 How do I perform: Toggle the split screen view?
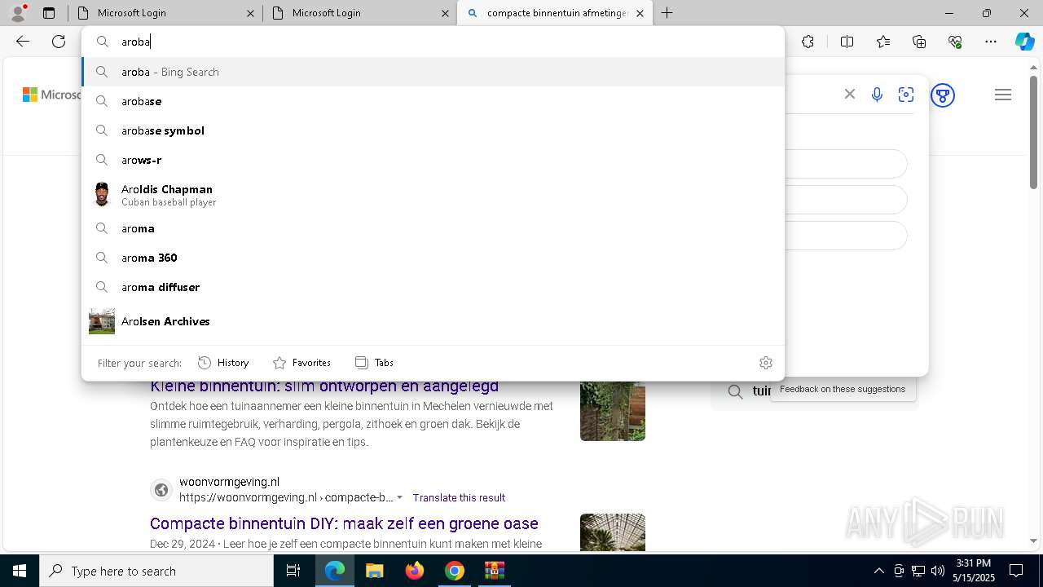pyautogui.click(x=847, y=42)
